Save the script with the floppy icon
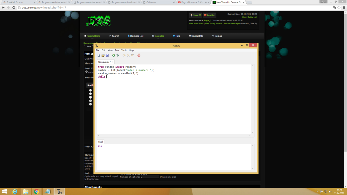The height and width of the screenshot is (195, 347). pyautogui.click(x=107, y=55)
